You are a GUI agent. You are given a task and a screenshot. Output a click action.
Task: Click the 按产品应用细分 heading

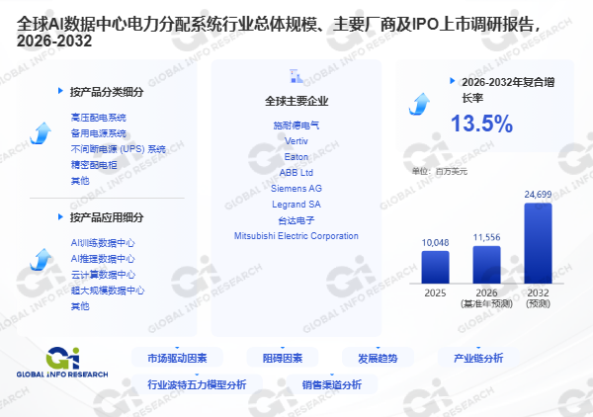(107, 217)
